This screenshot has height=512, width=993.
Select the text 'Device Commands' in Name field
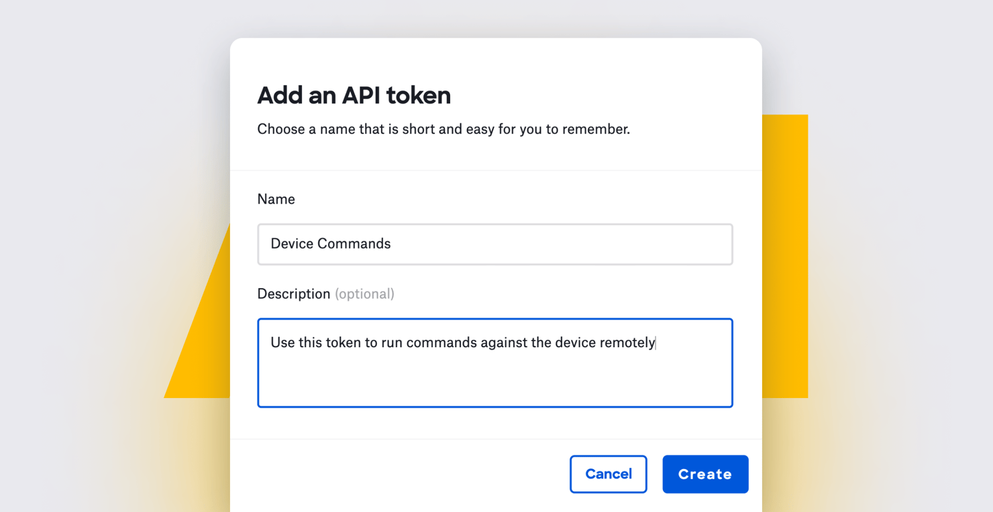[x=330, y=243]
